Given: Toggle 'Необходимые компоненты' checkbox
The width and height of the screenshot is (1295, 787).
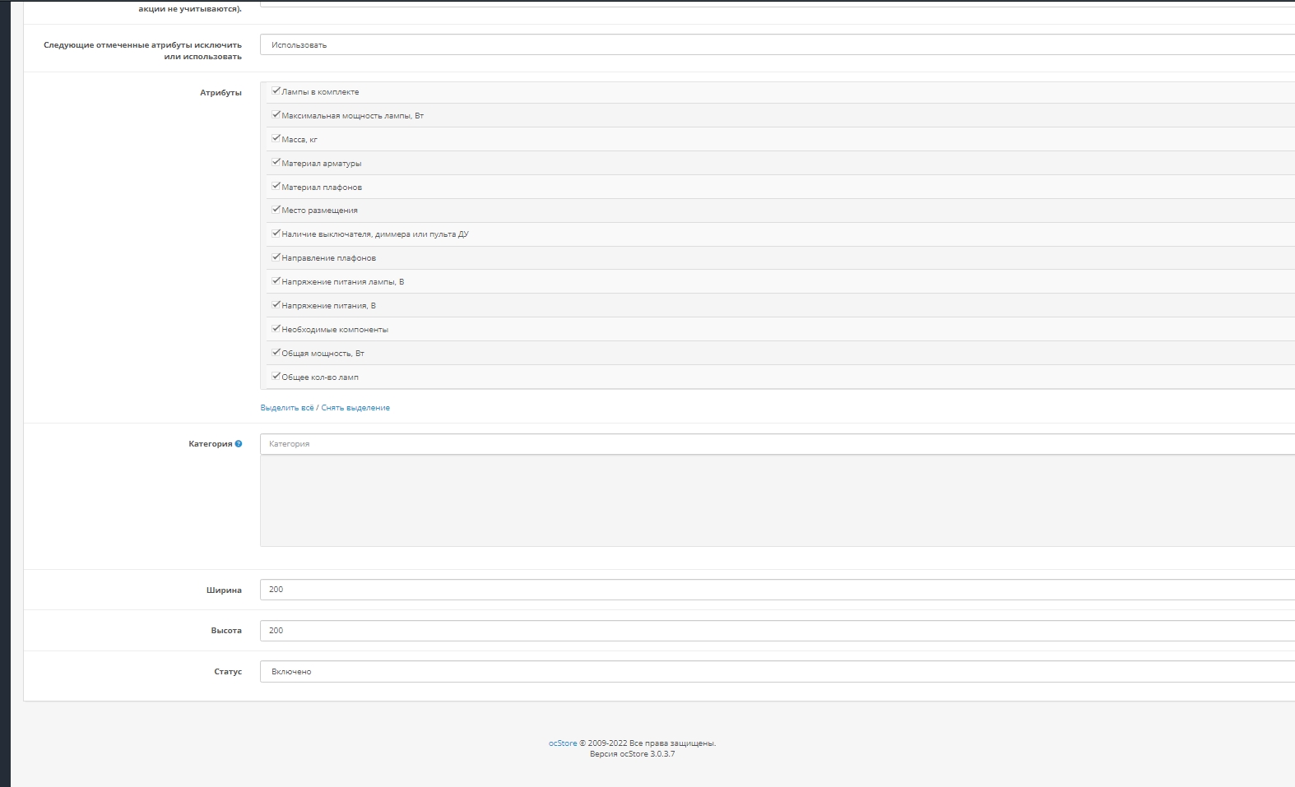Looking at the screenshot, I should (x=276, y=329).
